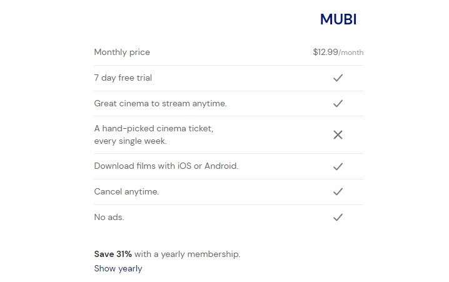Select Great cinema to stream anytime text
The height and width of the screenshot is (282, 449).
click(x=160, y=103)
